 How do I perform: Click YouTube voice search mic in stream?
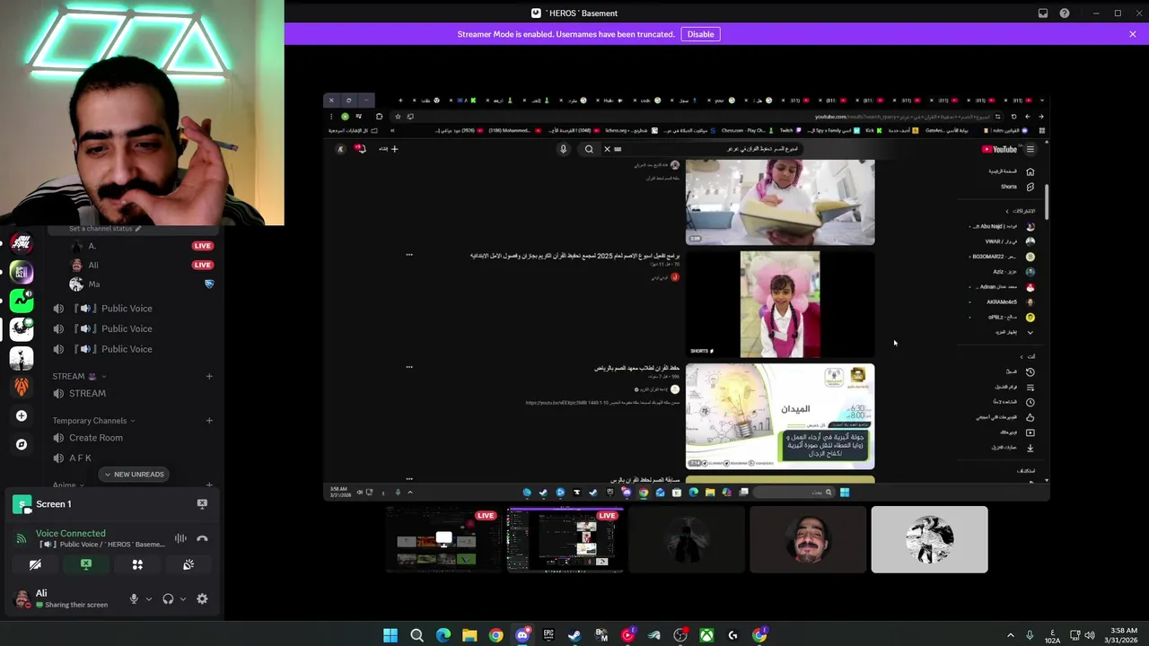[563, 149]
